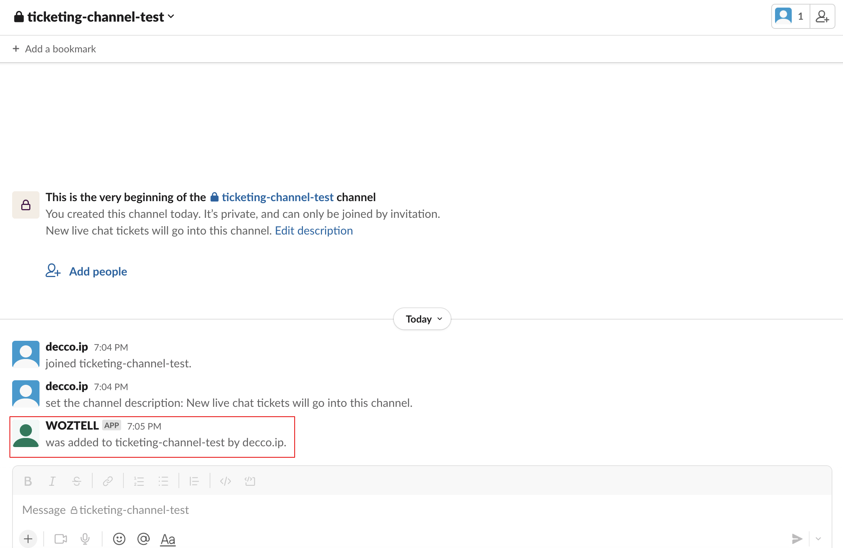This screenshot has height=548, width=843.
Task: Click Edit description link
Action: coord(314,231)
